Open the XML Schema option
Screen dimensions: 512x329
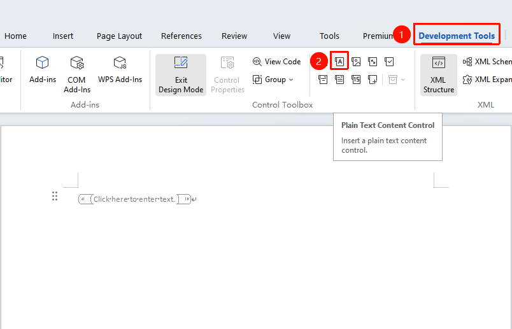(x=487, y=61)
